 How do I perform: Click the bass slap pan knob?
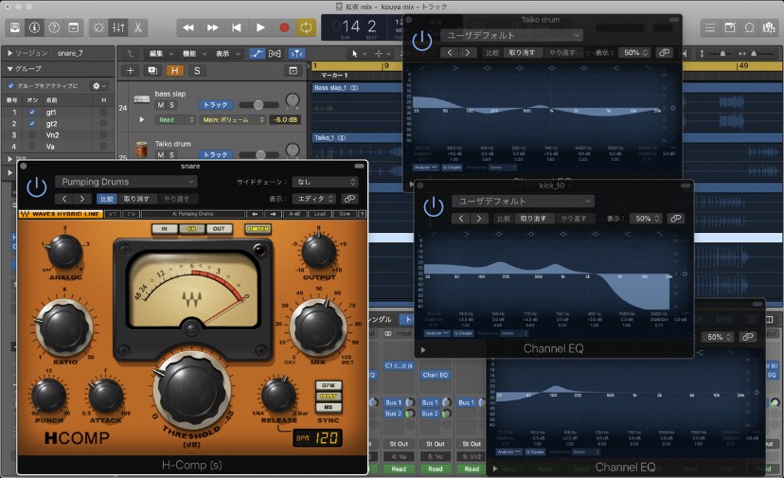[x=293, y=100]
